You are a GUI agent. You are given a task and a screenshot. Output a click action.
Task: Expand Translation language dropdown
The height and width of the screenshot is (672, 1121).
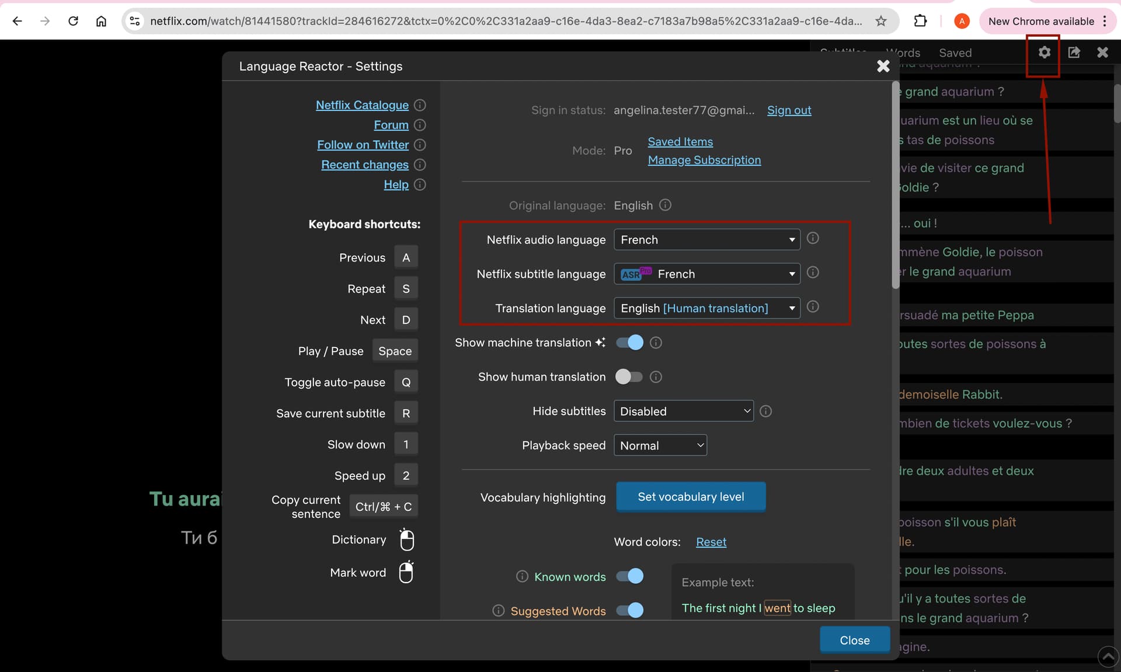click(x=706, y=308)
